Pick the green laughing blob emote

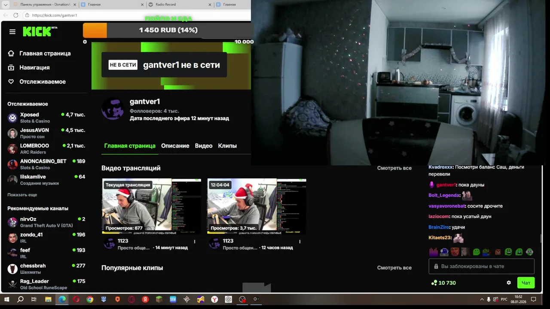(508, 252)
